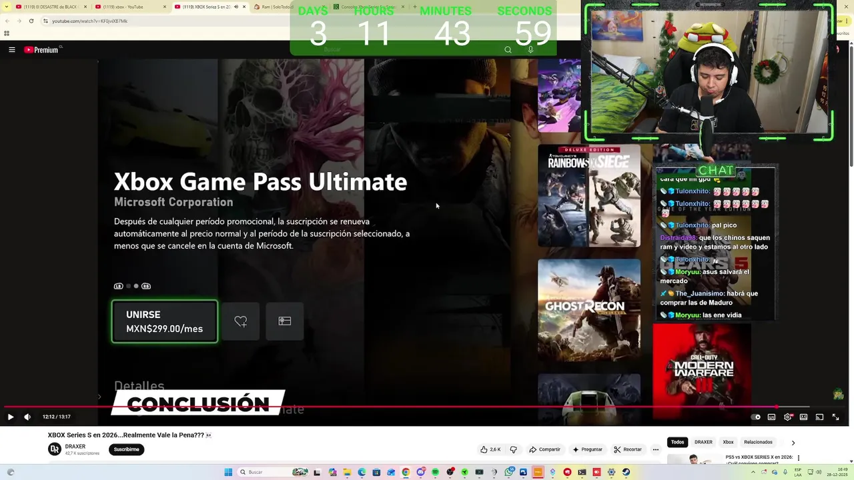Click the YouTube search field
This screenshot has width=854, height=480.
coord(407,49)
